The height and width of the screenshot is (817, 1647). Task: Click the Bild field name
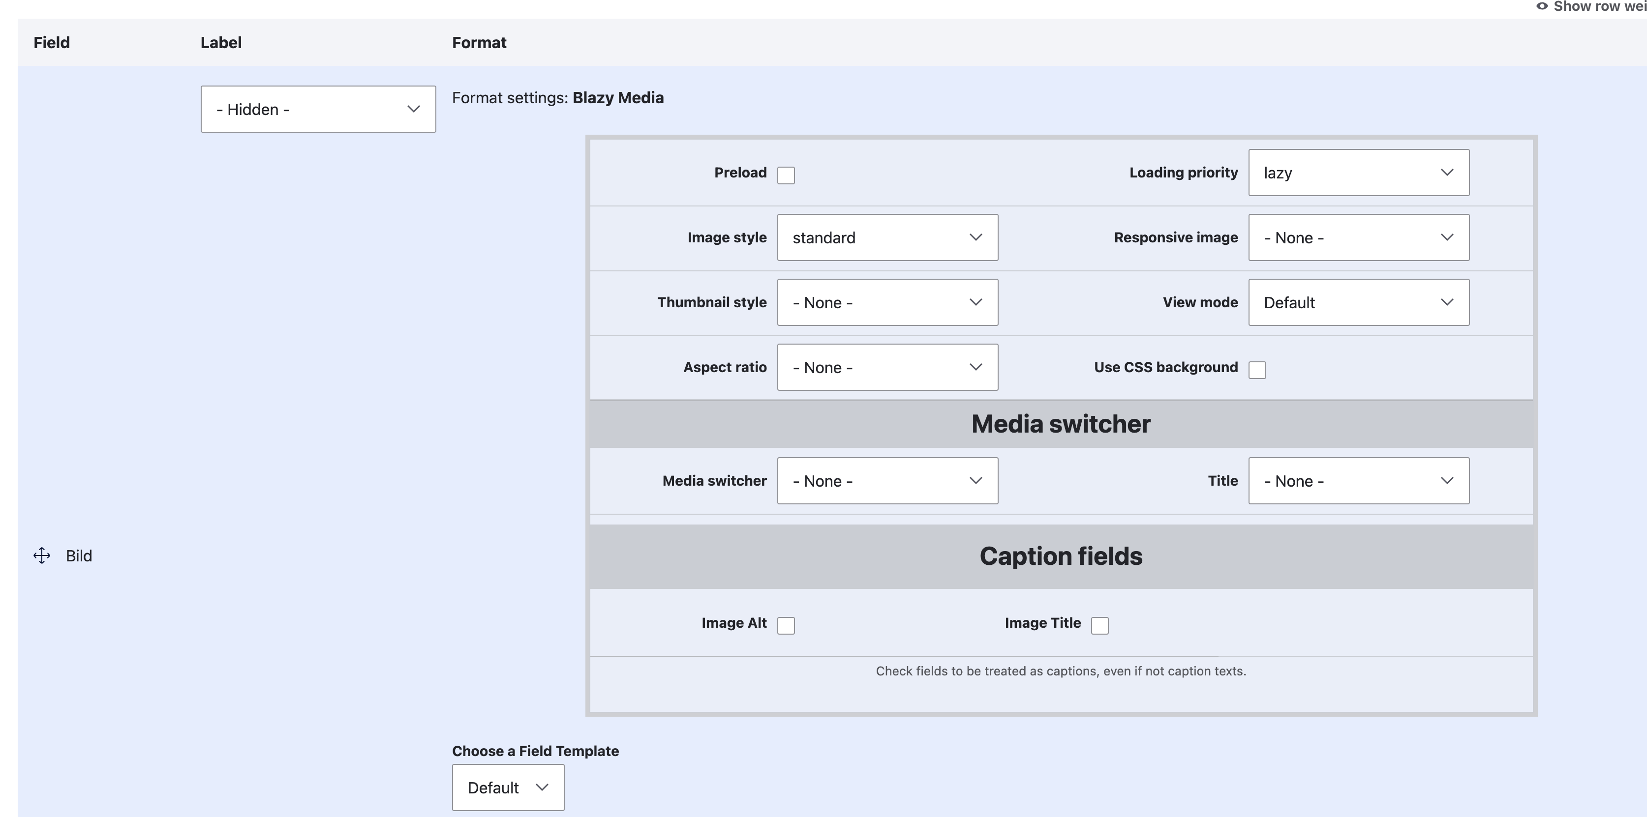click(79, 556)
